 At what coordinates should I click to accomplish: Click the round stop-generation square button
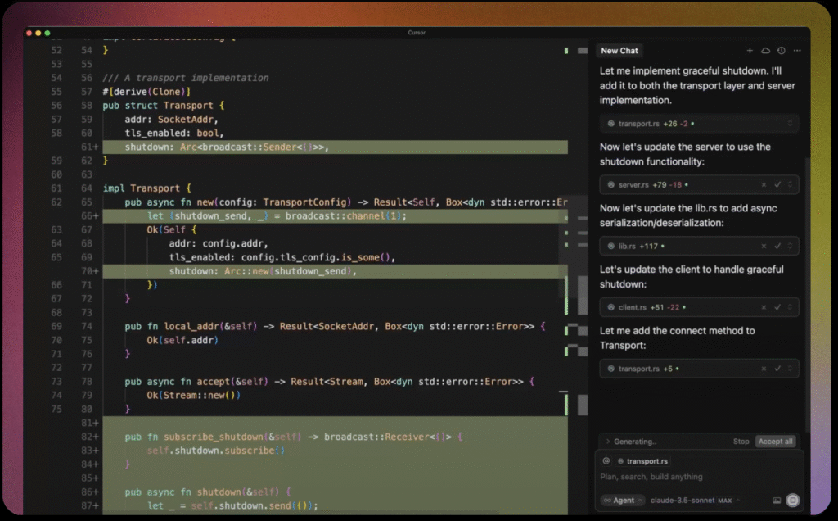tap(792, 501)
